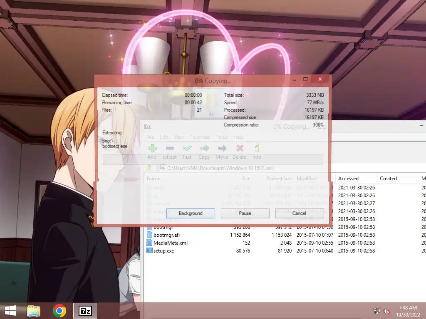426x319 pixels.
Task: Close the 0% Copying dialog window
Action: coord(320,79)
